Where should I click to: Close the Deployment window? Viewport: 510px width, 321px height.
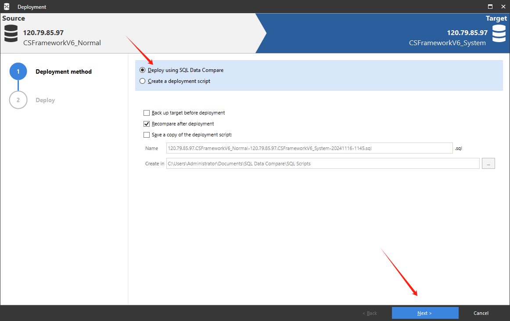pyautogui.click(x=503, y=7)
